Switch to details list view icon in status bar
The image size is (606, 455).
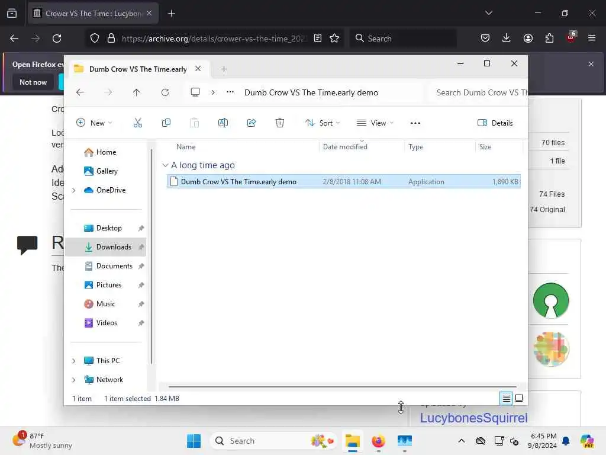coord(506,398)
